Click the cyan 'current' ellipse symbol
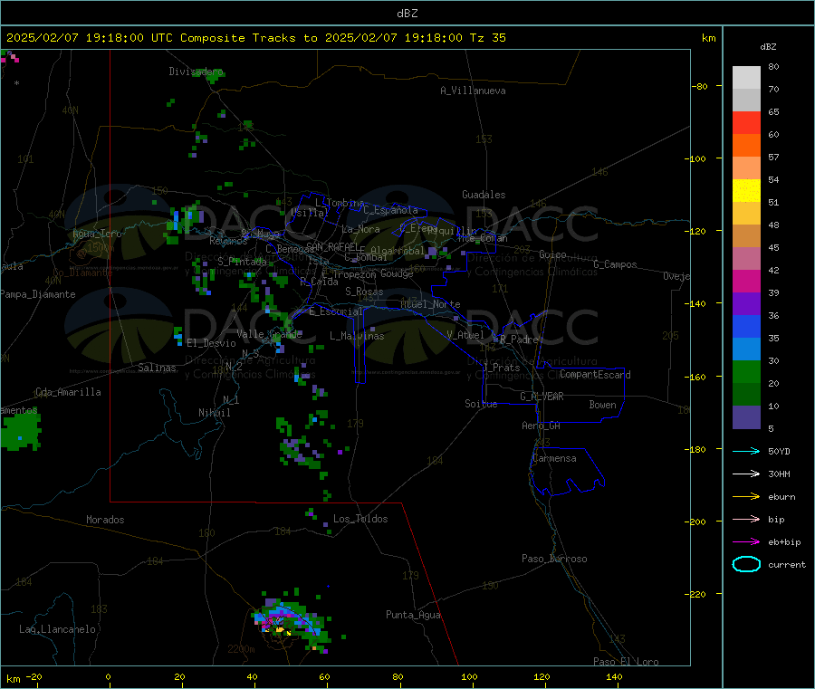This screenshot has width=815, height=689. pos(746,564)
